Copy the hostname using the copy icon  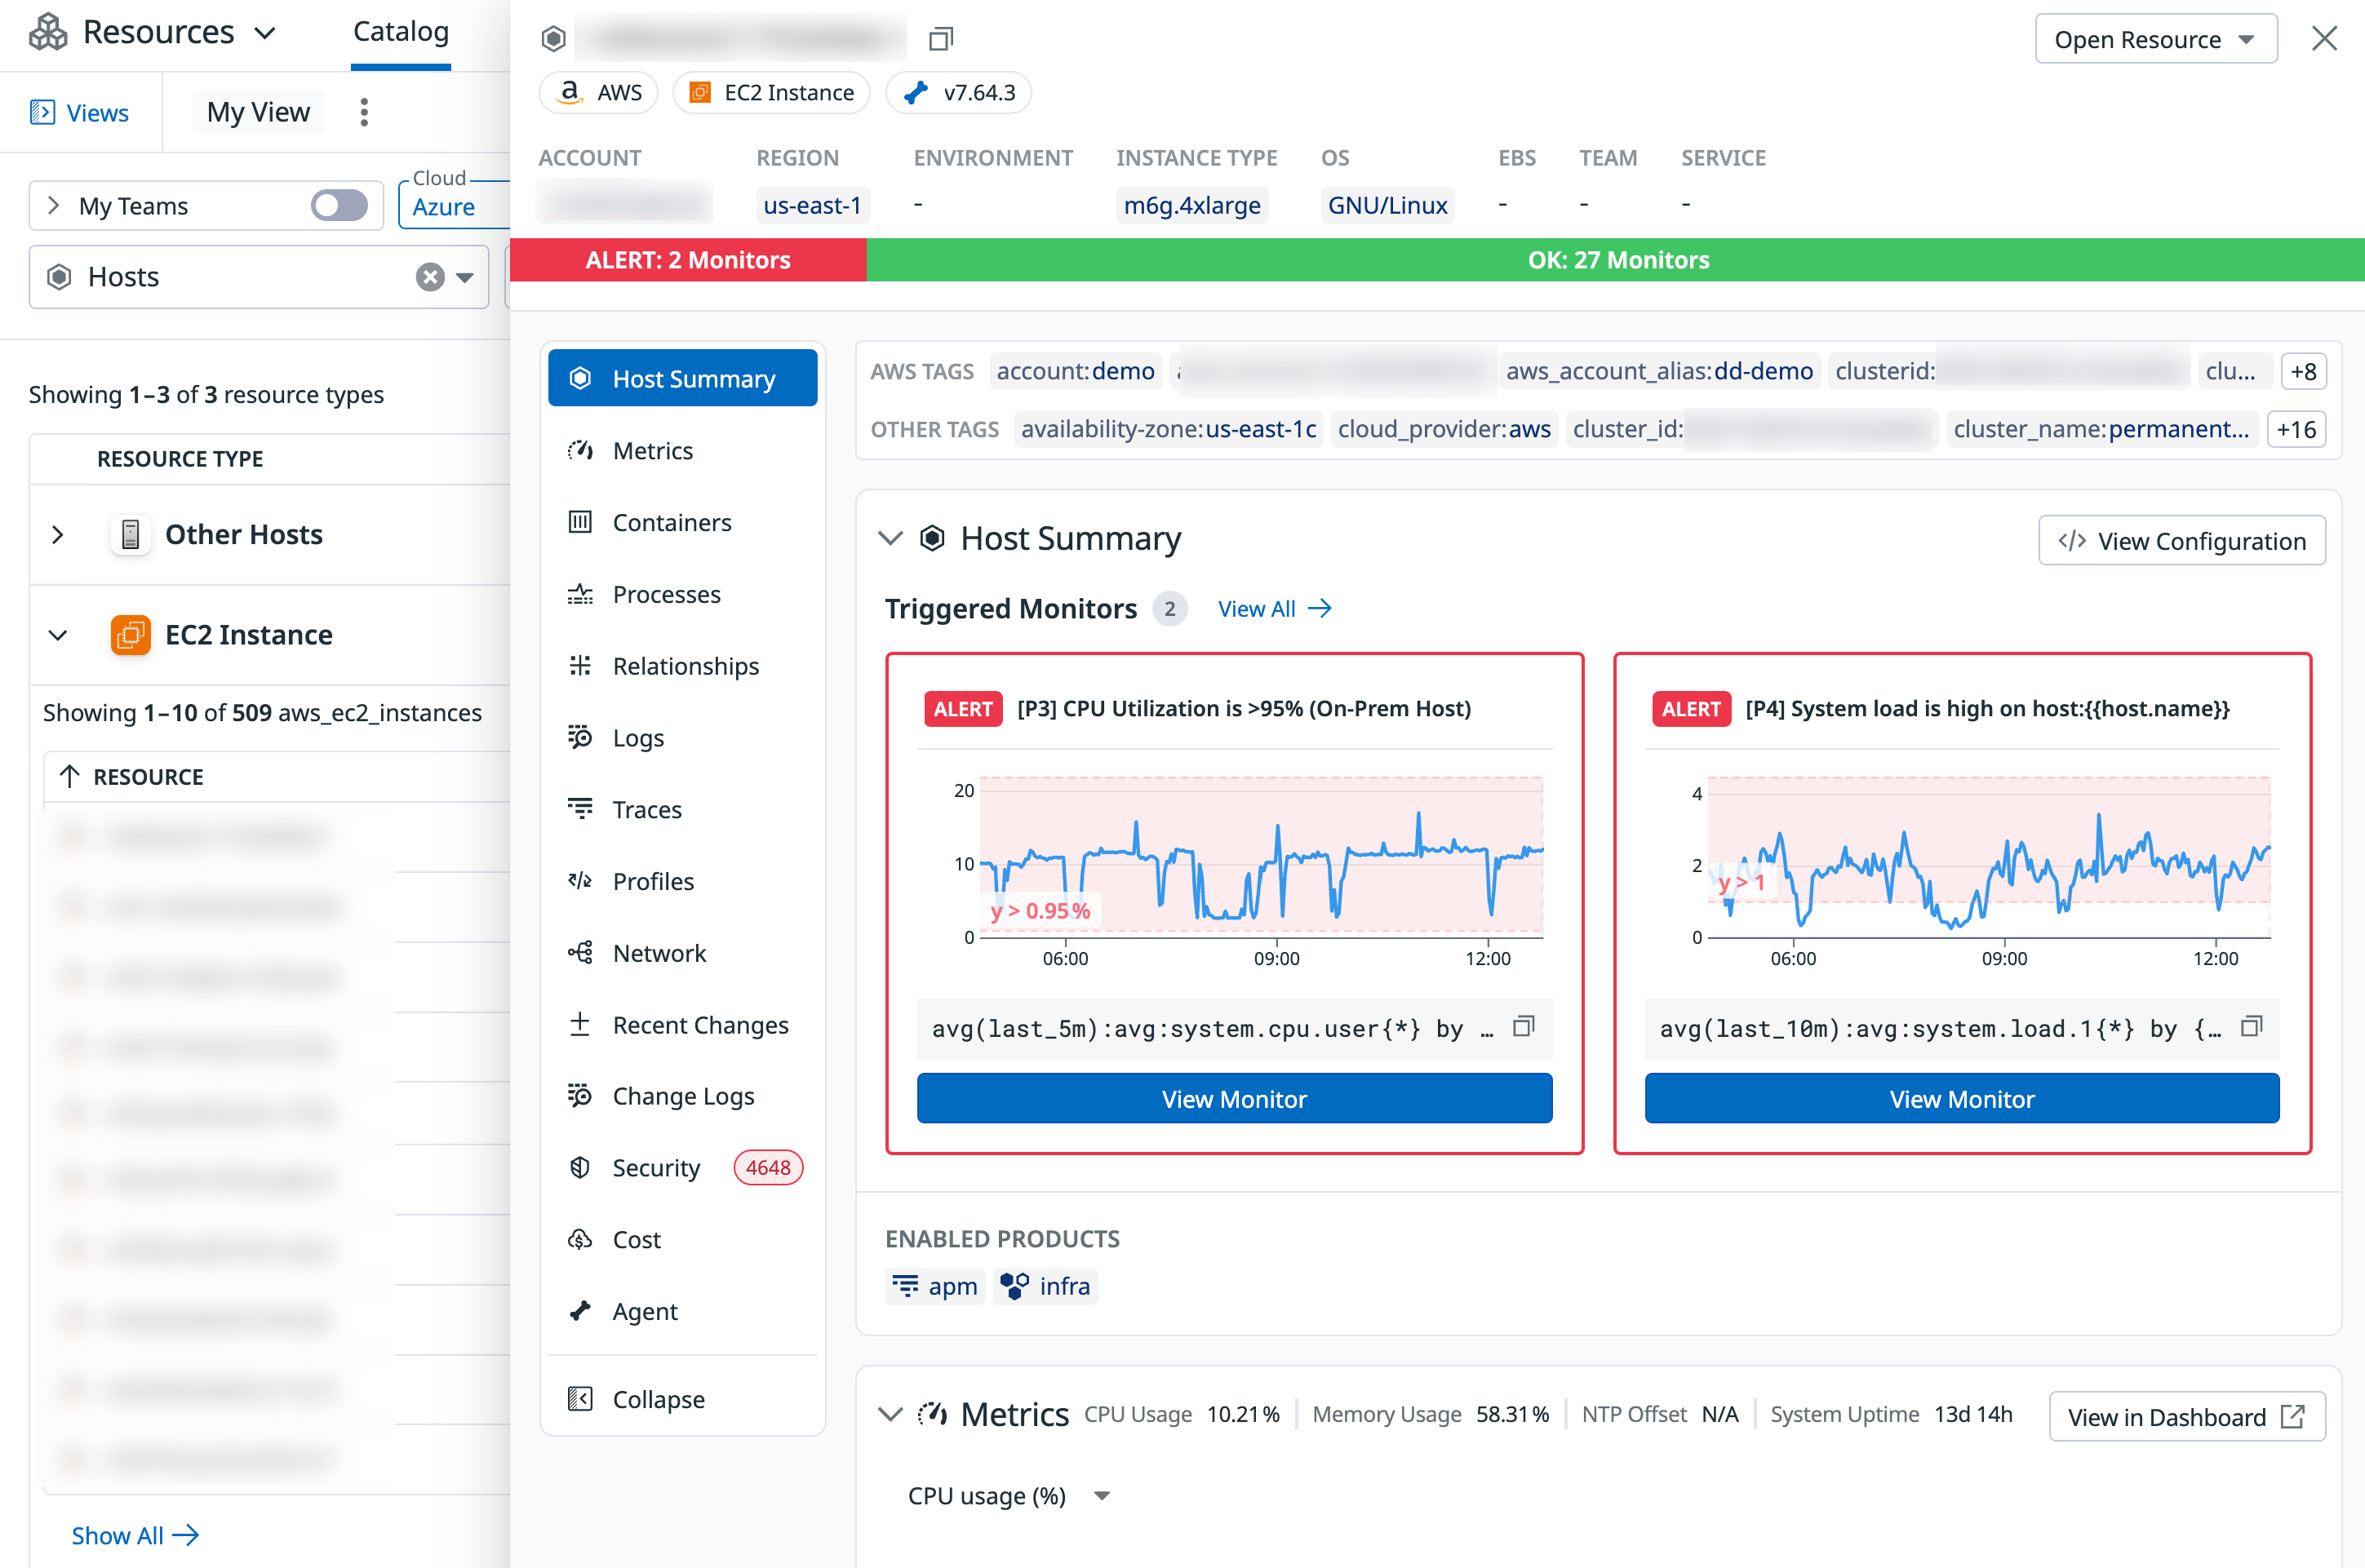[x=940, y=39]
